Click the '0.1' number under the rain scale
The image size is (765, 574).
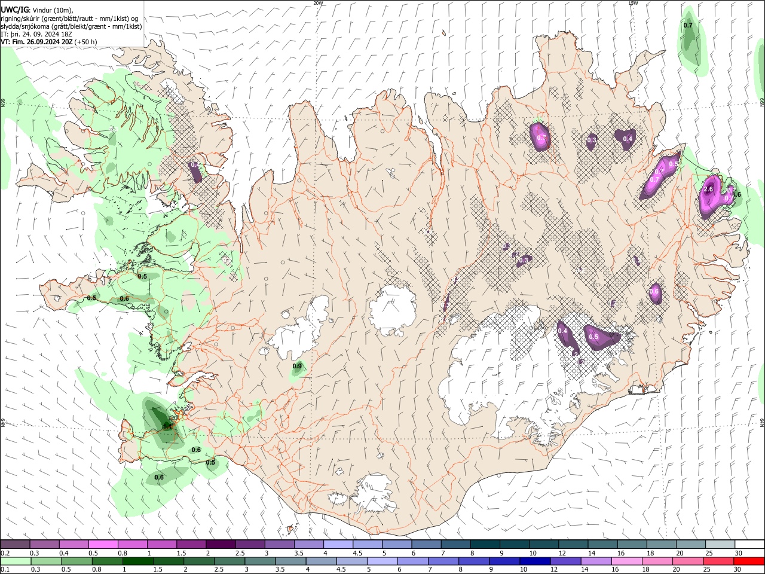point(5,570)
